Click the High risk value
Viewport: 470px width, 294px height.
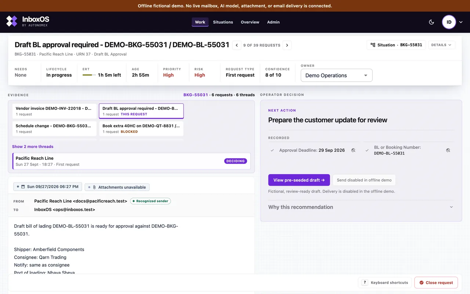200,75
